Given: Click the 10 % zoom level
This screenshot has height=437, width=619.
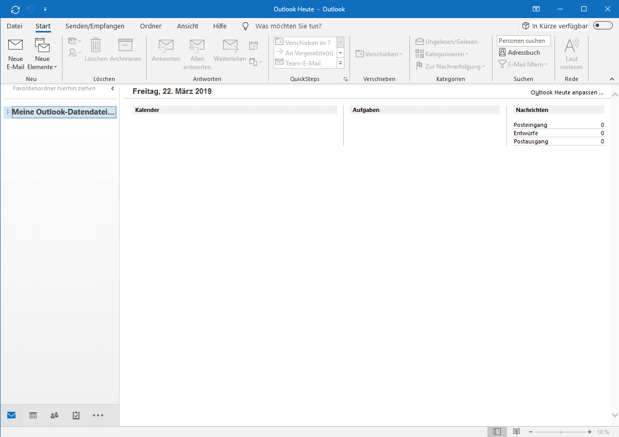Looking at the screenshot, I should tap(603, 432).
